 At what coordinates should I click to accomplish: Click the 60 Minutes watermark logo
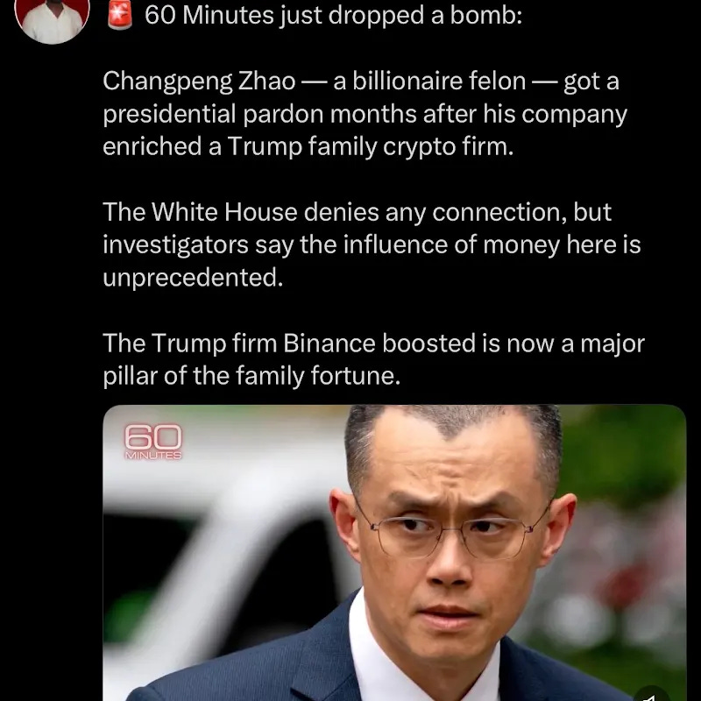pos(152,442)
